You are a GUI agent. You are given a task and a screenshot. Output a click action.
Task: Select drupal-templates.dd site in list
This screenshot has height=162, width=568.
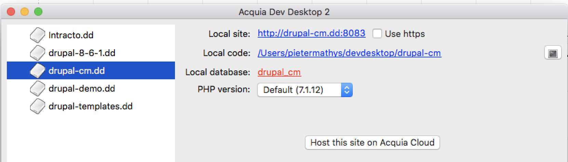click(91, 106)
